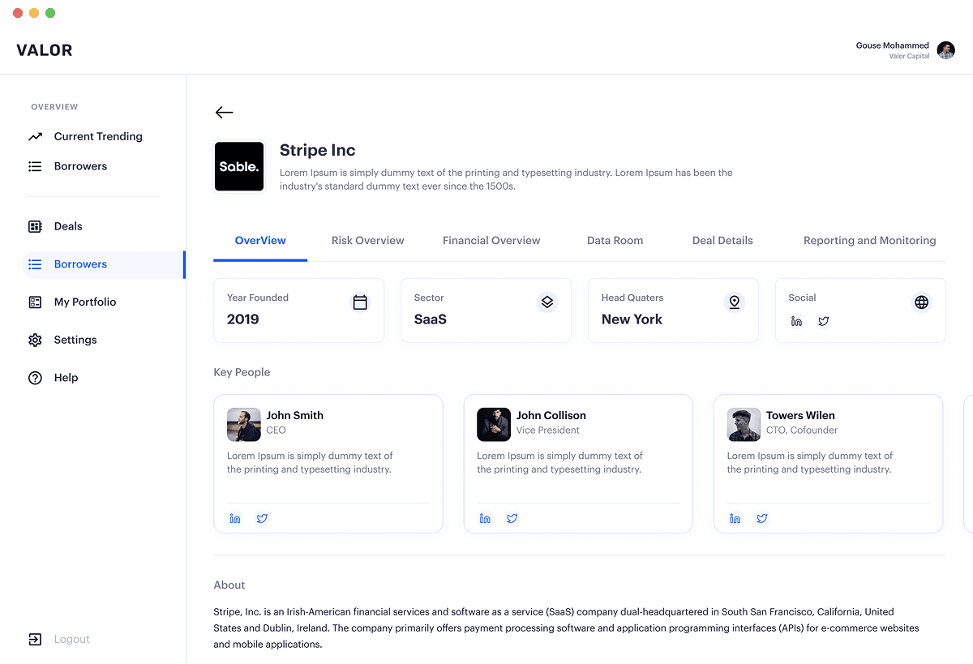Click the VALOR logo

tap(45, 50)
